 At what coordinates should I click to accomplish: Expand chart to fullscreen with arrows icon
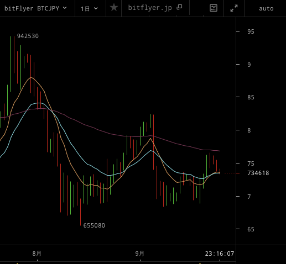(234, 8)
